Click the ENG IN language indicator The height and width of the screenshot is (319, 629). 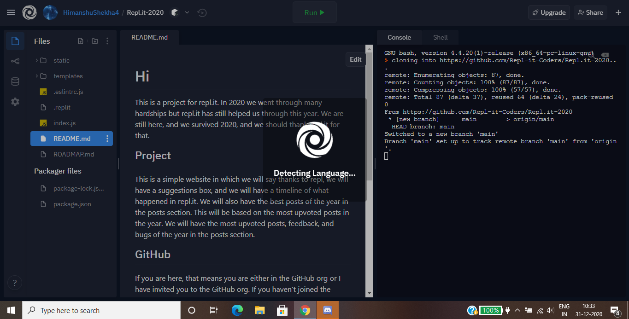[564, 310]
